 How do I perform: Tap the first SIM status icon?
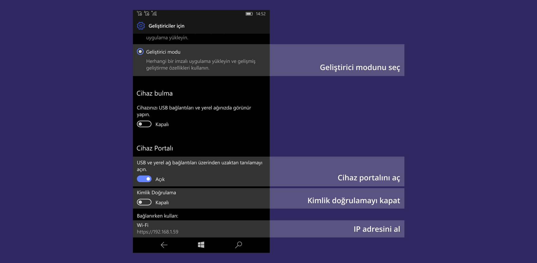pos(140,14)
